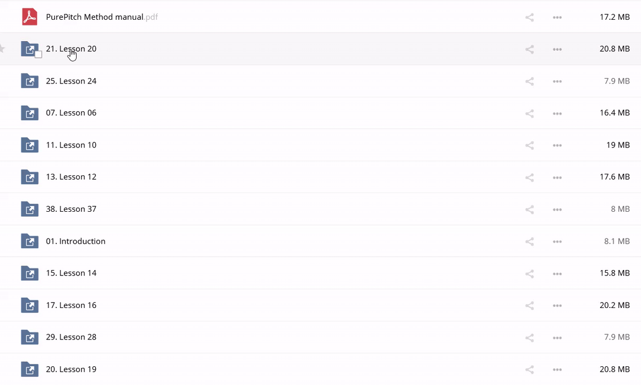Share the 15. Lesson 14 folder
Screen dimensions: 641x385
[530, 274]
